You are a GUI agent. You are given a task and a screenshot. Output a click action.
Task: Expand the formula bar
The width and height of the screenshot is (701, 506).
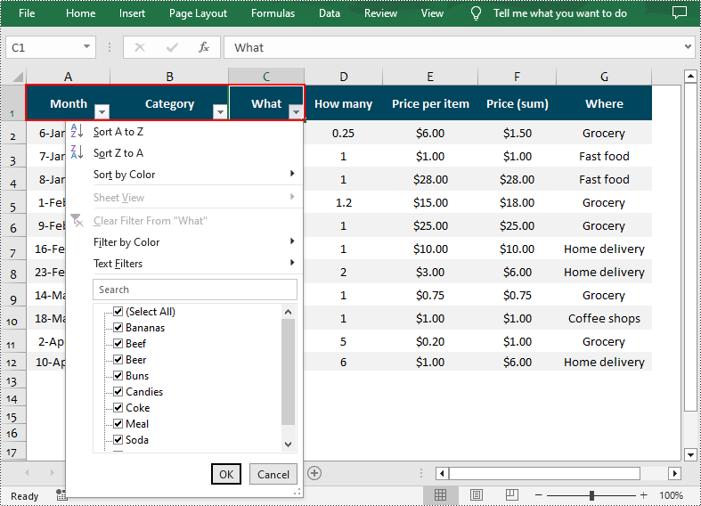coord(688,47)
